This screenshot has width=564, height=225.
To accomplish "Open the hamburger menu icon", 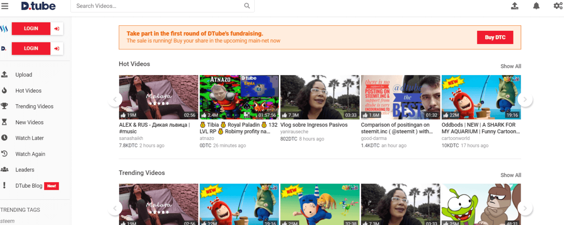I will (x=5, y=6).
